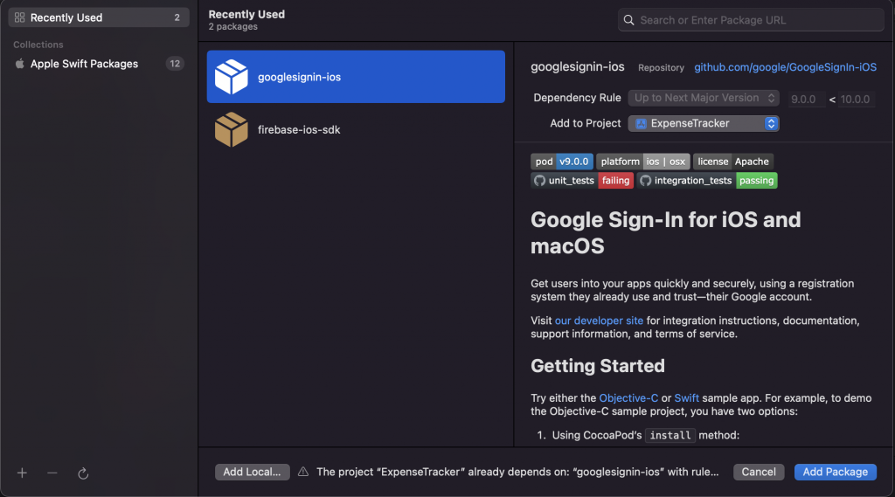The height and width of the screenshot is (497, 895).
Task: Click the platform ios | osx badge
Action: coord(642,162)
